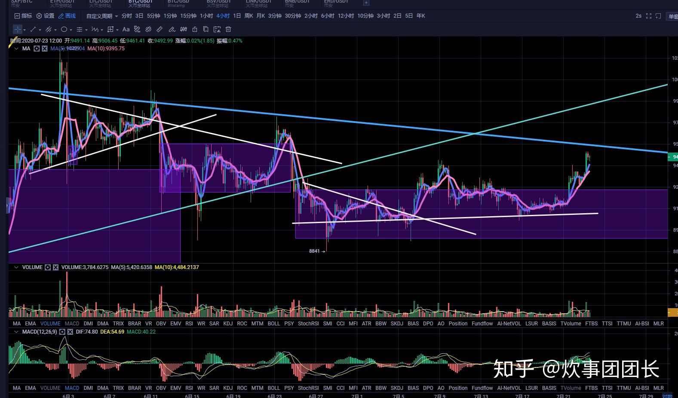678x398 pixels.
Task: Collapse the VOLUME panel chevron
Action: [17, 267]
